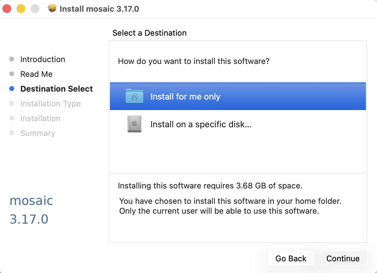Click the blue Destination Select bullet
The width and height of the screenshot is (377, 273).
click(x=12, y=89)
